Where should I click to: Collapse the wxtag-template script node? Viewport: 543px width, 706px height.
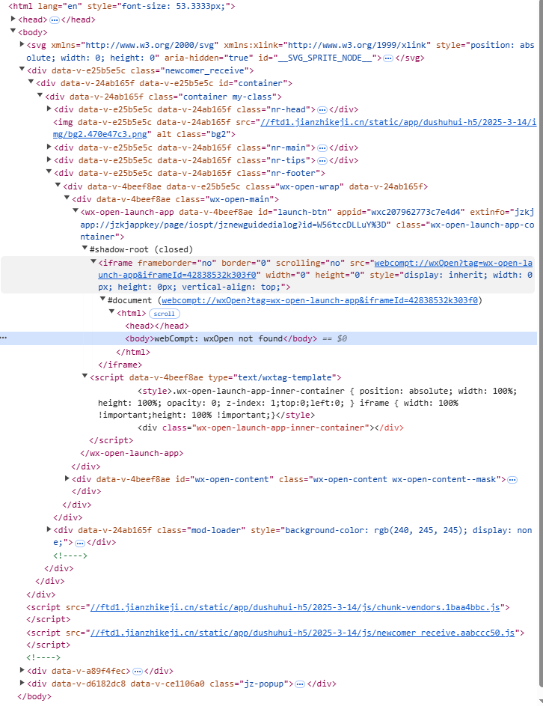click(x=85, y=377)
